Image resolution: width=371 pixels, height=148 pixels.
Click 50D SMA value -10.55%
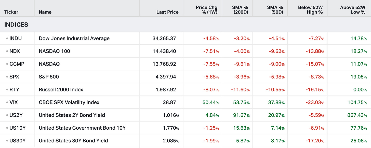click(x=275, y=89)
